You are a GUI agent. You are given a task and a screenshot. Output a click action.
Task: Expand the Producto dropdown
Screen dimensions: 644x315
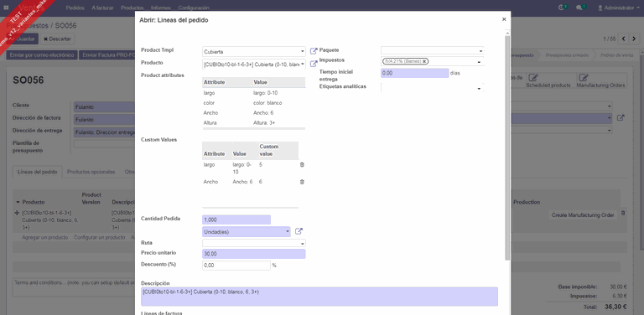click(x=303, y=64)
